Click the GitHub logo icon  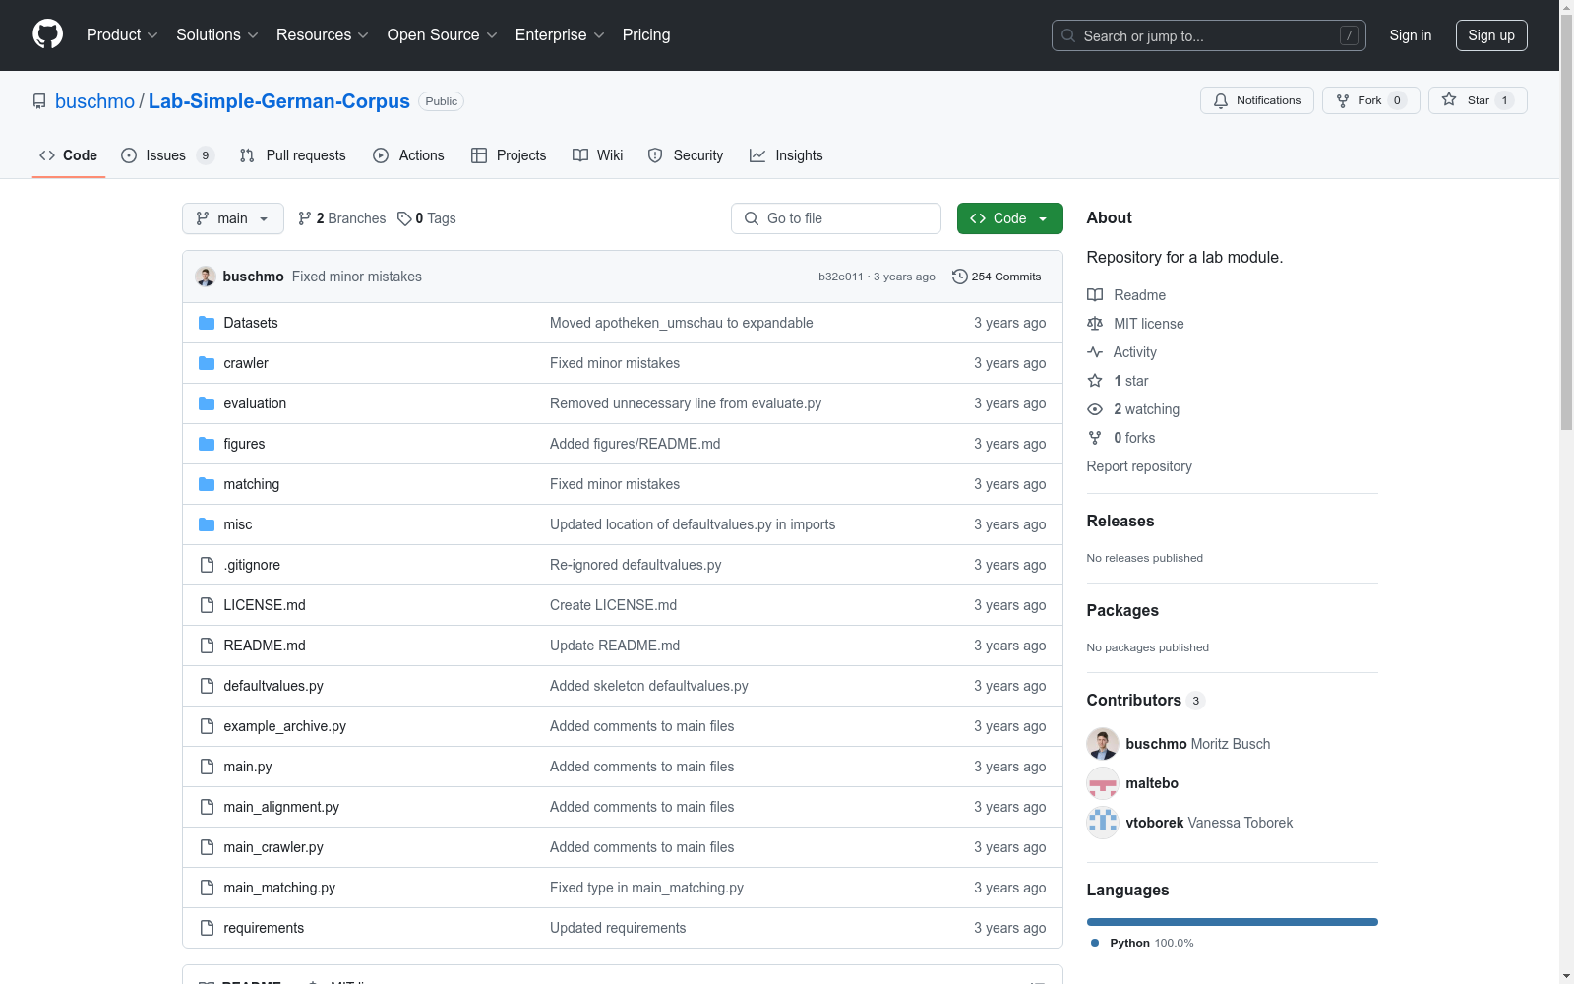point(47,34)
